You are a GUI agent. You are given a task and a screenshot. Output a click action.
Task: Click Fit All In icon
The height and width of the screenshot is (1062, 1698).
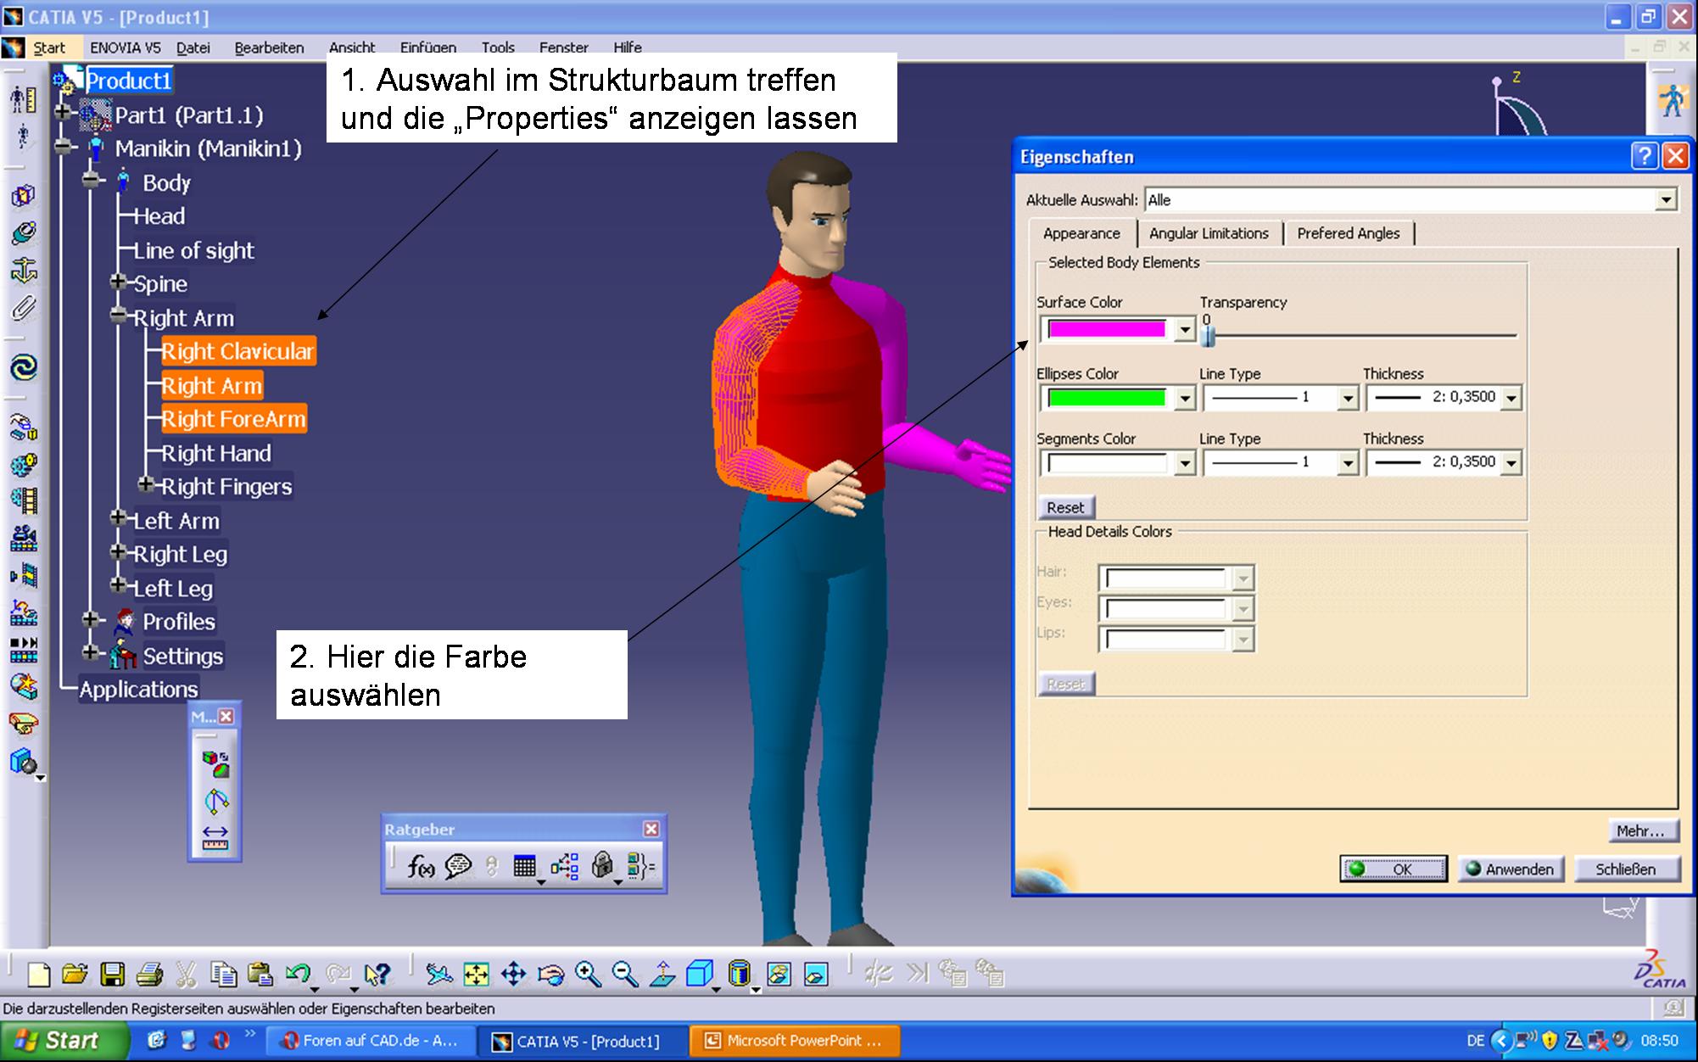click(476, 975)
